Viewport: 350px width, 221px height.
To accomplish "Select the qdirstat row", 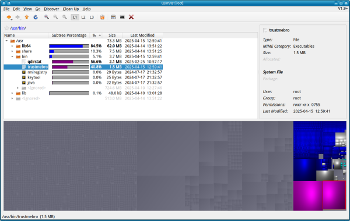I will point(83,62).
